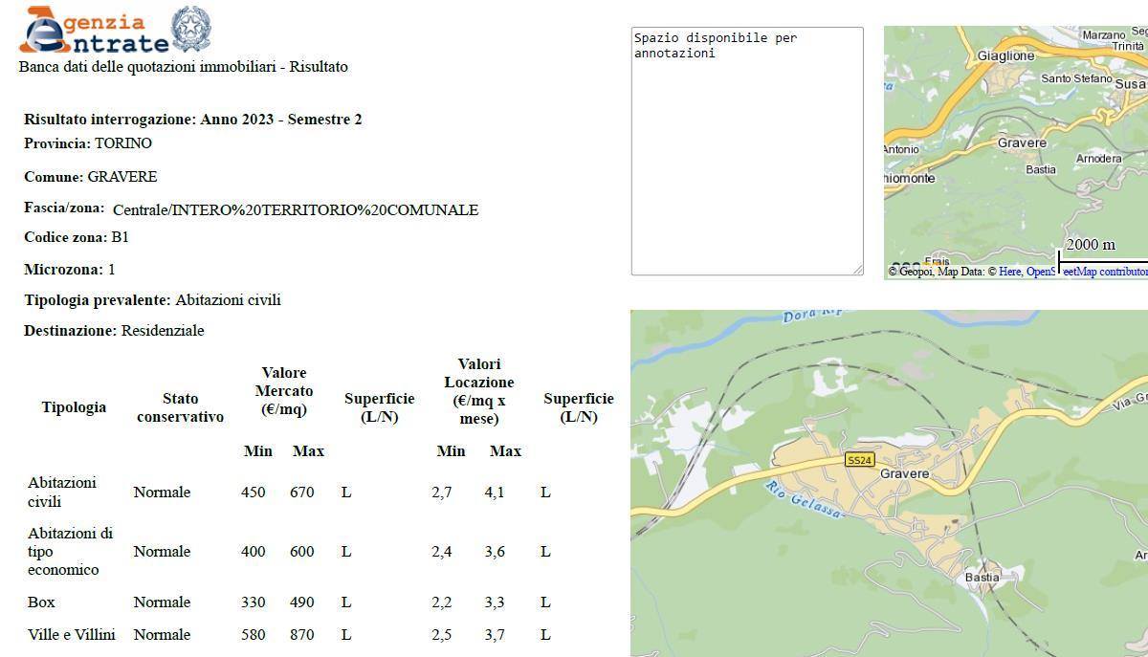Open the Here map data link
The height and width of the screenshot is (657, 1148).
pos(1010,272)
